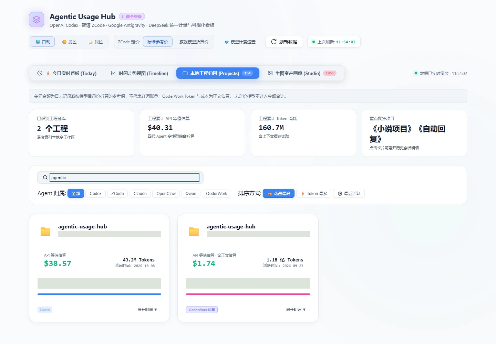Open the 今日实时看板 (Today) tab

pos(67,73)
